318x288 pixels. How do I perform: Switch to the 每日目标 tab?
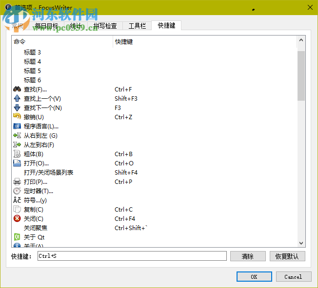coord(46,26)
